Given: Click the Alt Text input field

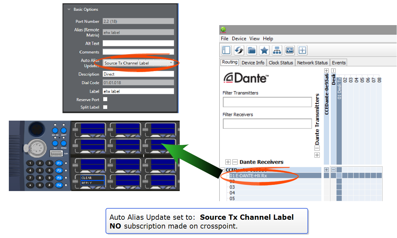Looking at the screenshot, I should [138, 43].
